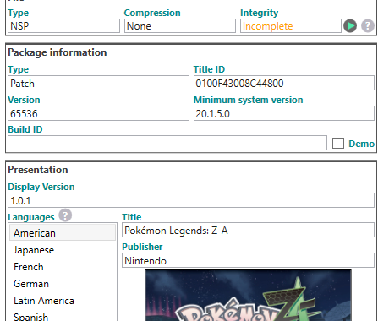
Task: Select Japanese in the Languages list
Action: click(x=63, y=250)
